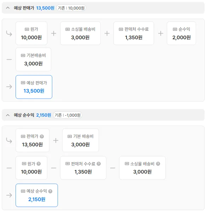Click the money icon in 예상 판매가 card
Viewport: 206px width, 211px height.
pos(23,83)
